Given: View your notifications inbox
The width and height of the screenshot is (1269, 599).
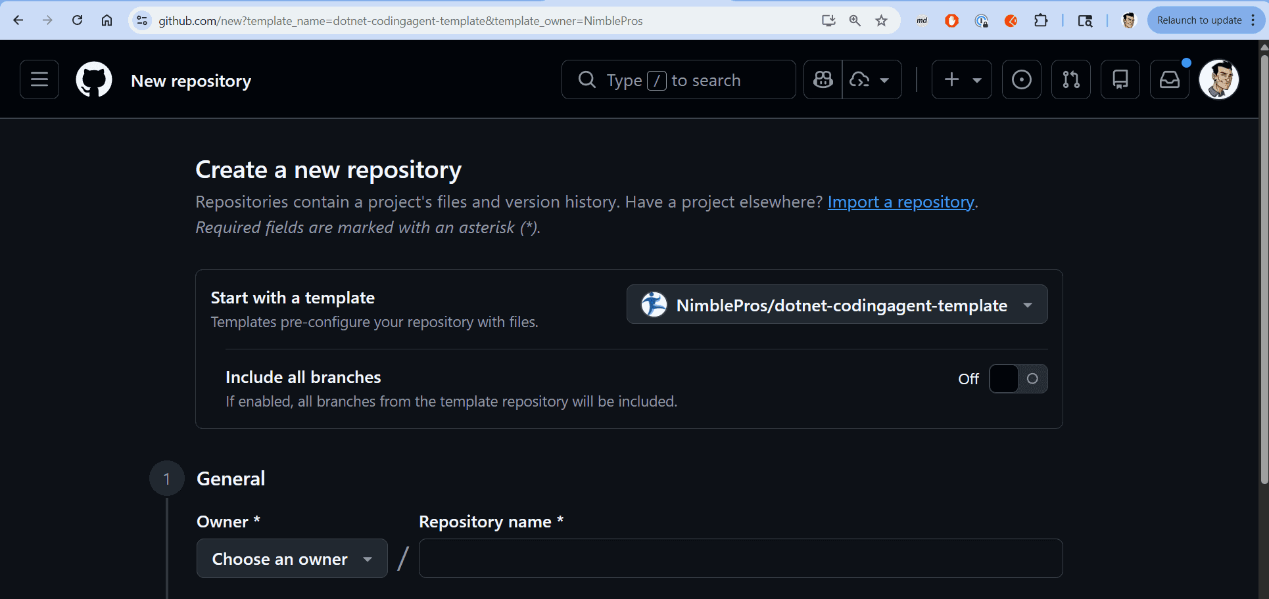Looking at the screenshot, I should tap(1169, 79).
